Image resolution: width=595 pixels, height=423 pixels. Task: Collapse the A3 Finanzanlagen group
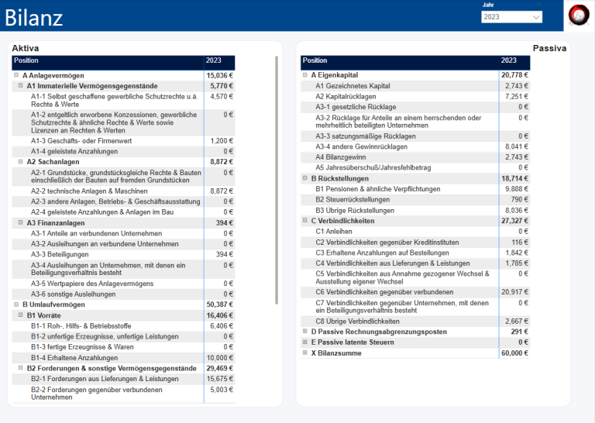pyautogui.click(x=21, y=223)
